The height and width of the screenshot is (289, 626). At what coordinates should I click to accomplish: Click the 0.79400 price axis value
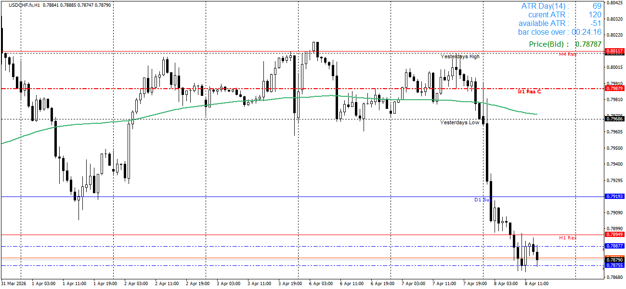click(614, 164)
